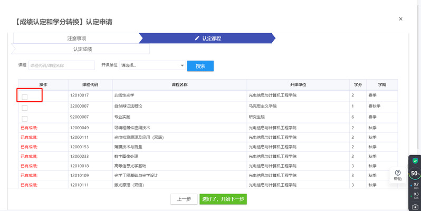The width and height of the screenshot is (421, 211).
Task: Check the box for 非线性光学 course
Action: pos(25,97)
